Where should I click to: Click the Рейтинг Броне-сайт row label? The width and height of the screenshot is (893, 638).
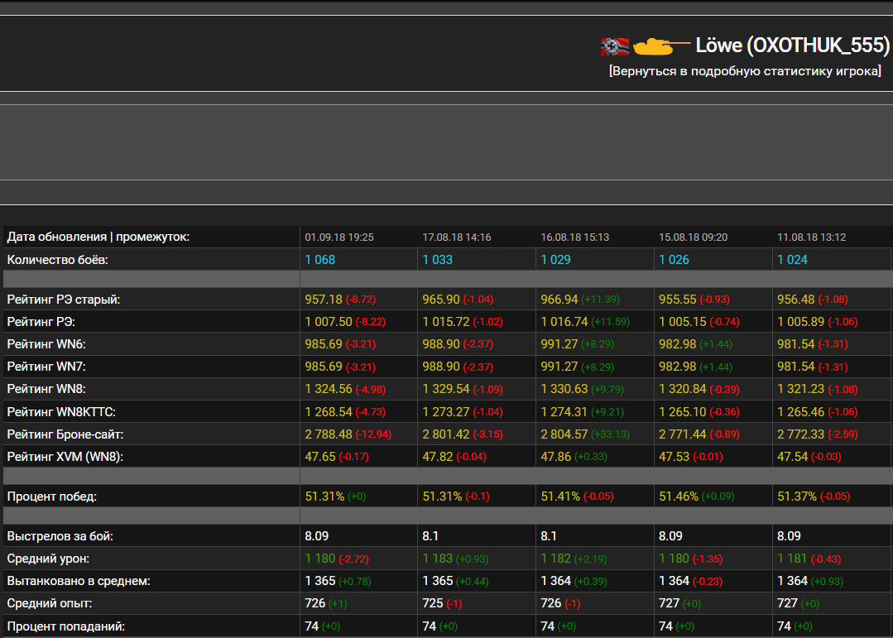[x=65, y=434]
